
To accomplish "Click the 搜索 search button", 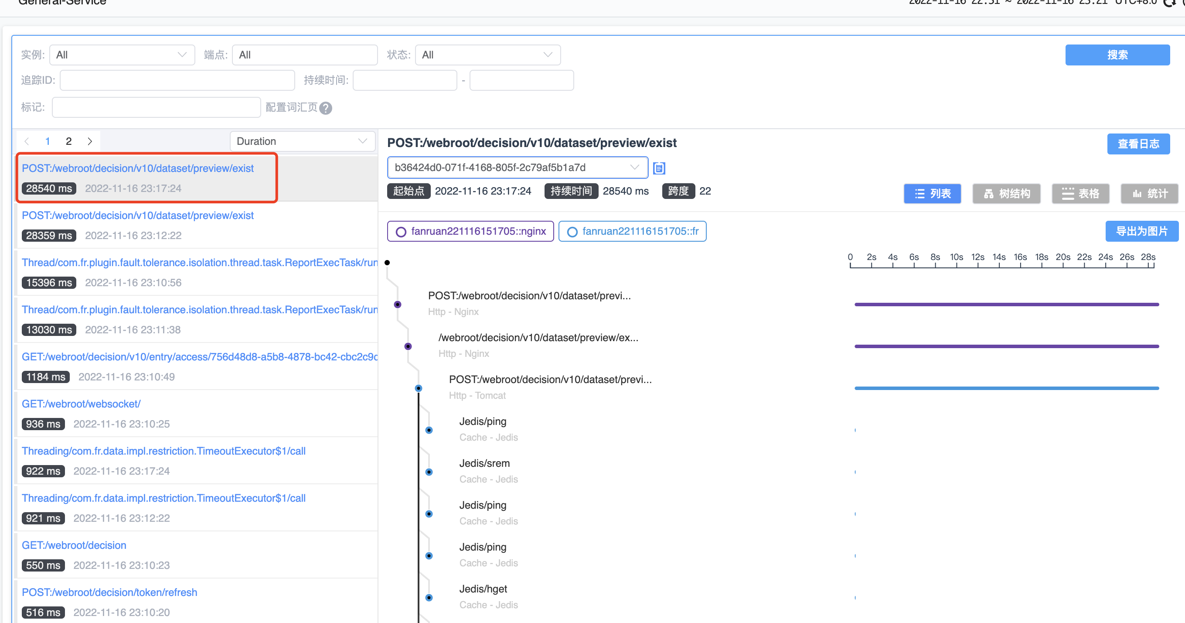I will click(1117, 55).
